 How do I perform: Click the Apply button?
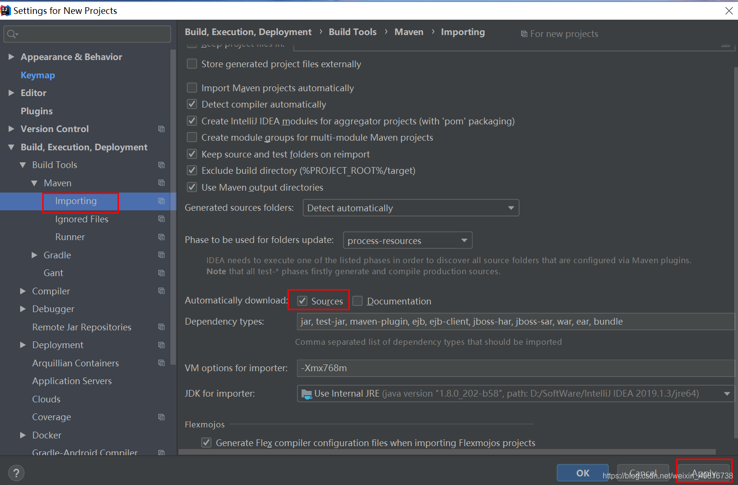704,473
